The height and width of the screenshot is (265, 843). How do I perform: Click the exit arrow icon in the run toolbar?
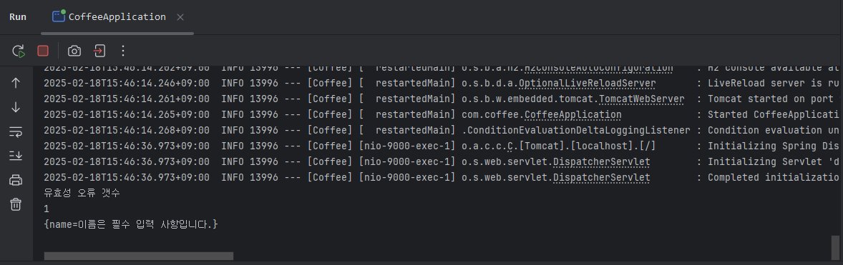tap(99, 51)
